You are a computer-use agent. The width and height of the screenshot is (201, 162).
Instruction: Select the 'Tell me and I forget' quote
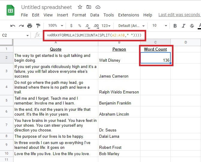56,101
